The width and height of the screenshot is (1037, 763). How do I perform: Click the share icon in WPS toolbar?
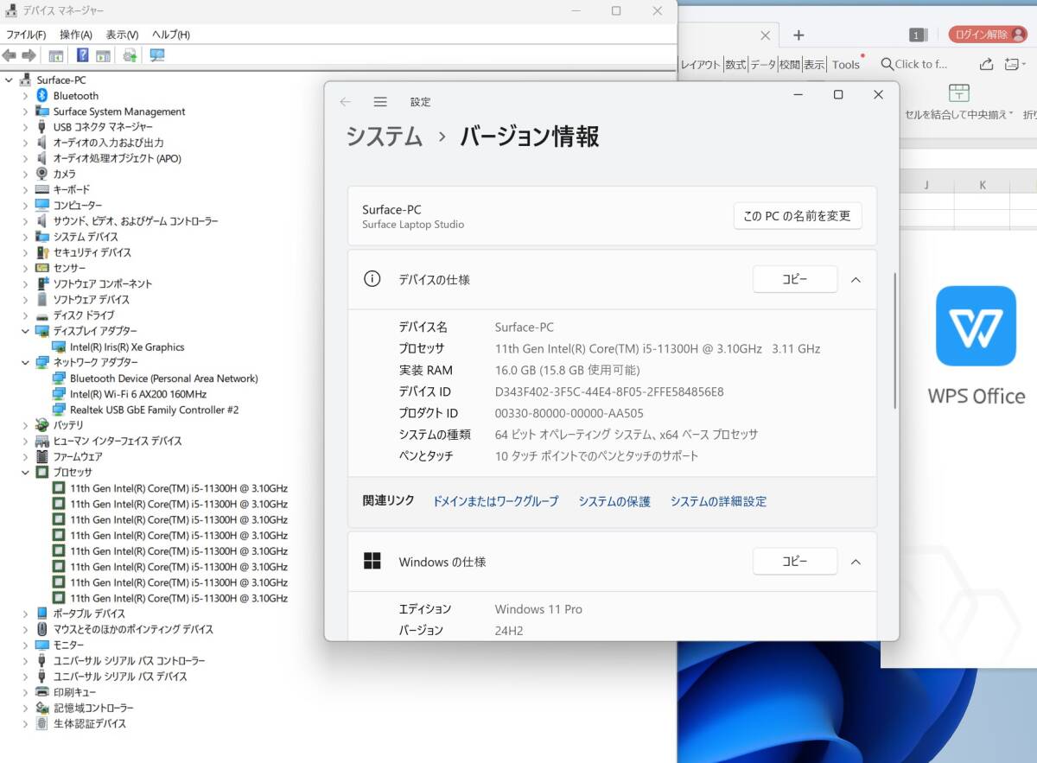(x=986, y=64)
